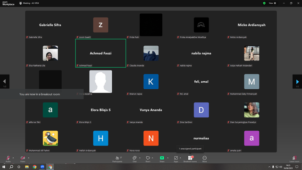Expand the Chat options arrow

pyautogui.click(x=140, y=158)
